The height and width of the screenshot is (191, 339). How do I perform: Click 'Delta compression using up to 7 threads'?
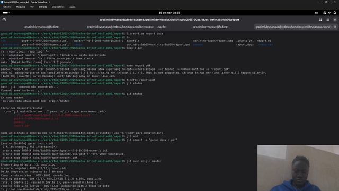32,172
